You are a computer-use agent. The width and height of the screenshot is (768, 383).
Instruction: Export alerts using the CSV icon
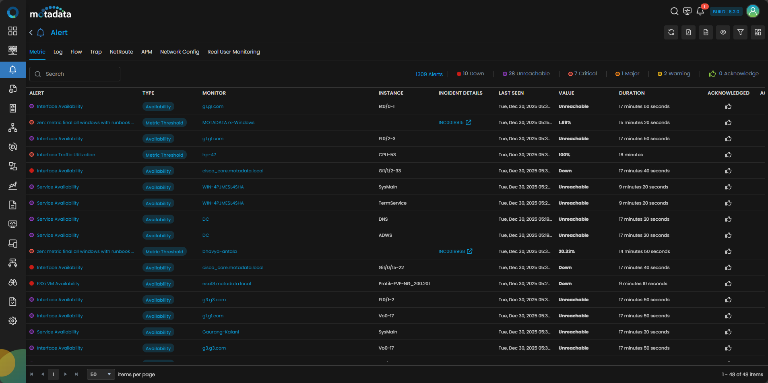point(706,32)
